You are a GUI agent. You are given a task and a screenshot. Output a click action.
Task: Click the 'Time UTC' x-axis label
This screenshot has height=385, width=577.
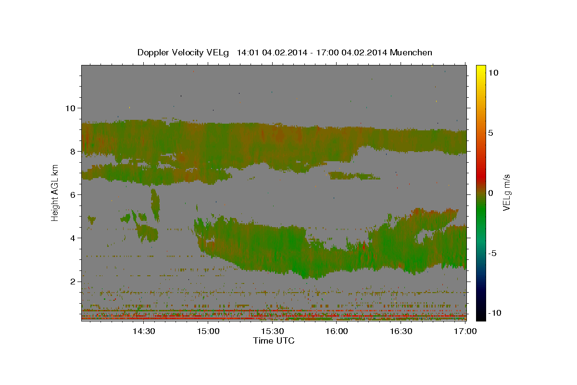click(x=274, y=341)
